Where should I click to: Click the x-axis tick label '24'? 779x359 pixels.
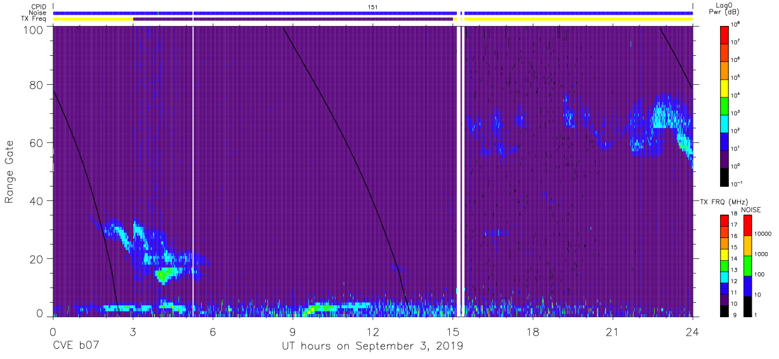692,332
